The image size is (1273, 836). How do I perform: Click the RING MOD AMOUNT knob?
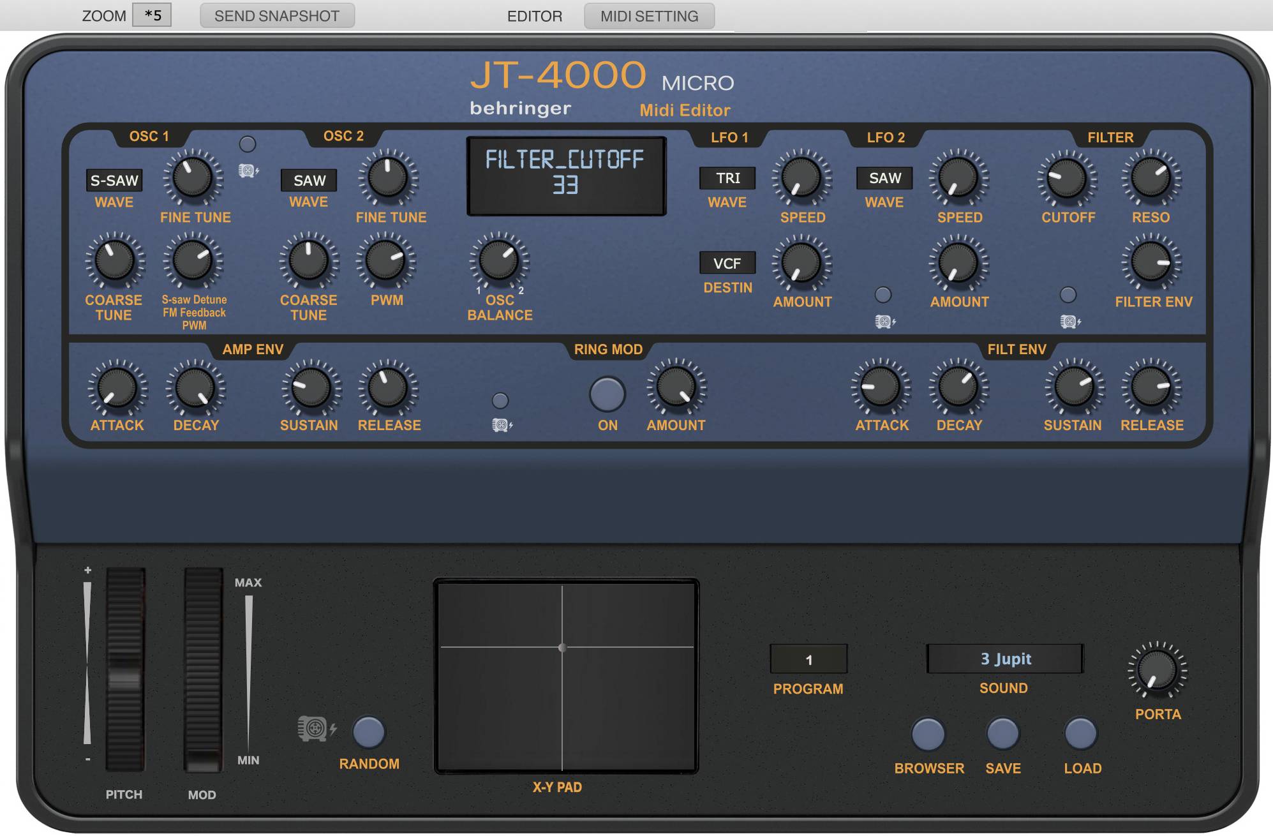tap(676, 388)
